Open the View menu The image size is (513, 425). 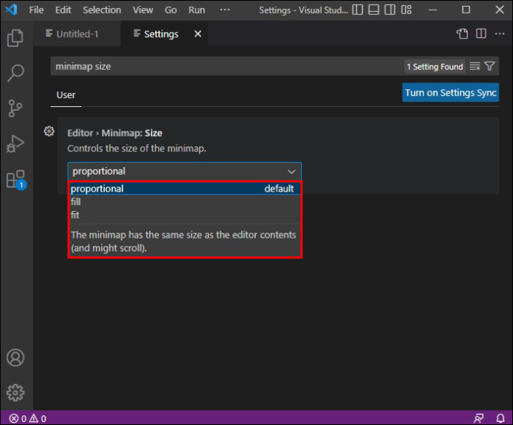coord(143,10)
